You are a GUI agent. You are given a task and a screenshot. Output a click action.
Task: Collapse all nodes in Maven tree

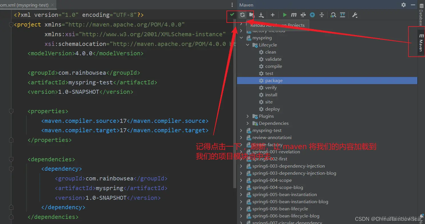click(322, 15)
